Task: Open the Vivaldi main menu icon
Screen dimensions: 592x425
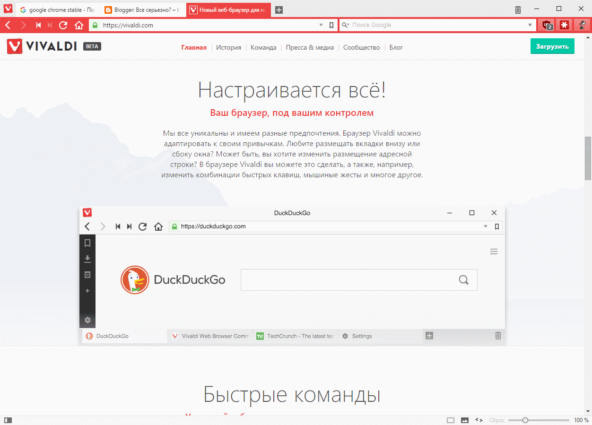Action: [x=8, y=9]
